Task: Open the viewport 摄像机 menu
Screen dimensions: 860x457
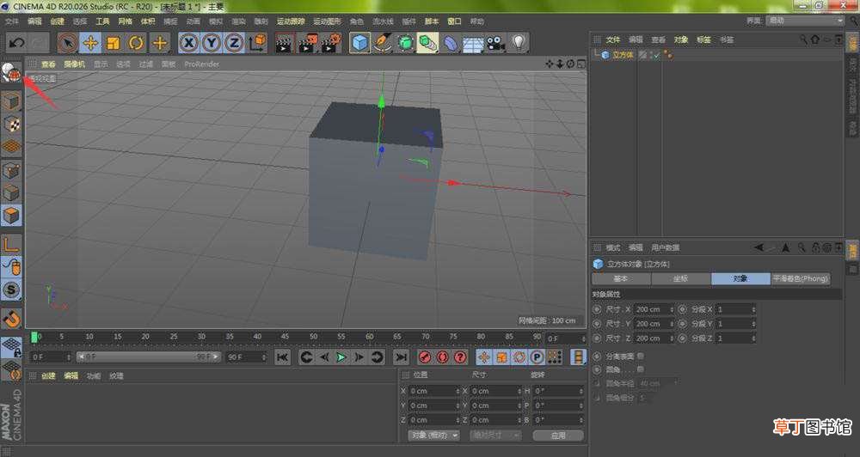Action: point(74,64)
